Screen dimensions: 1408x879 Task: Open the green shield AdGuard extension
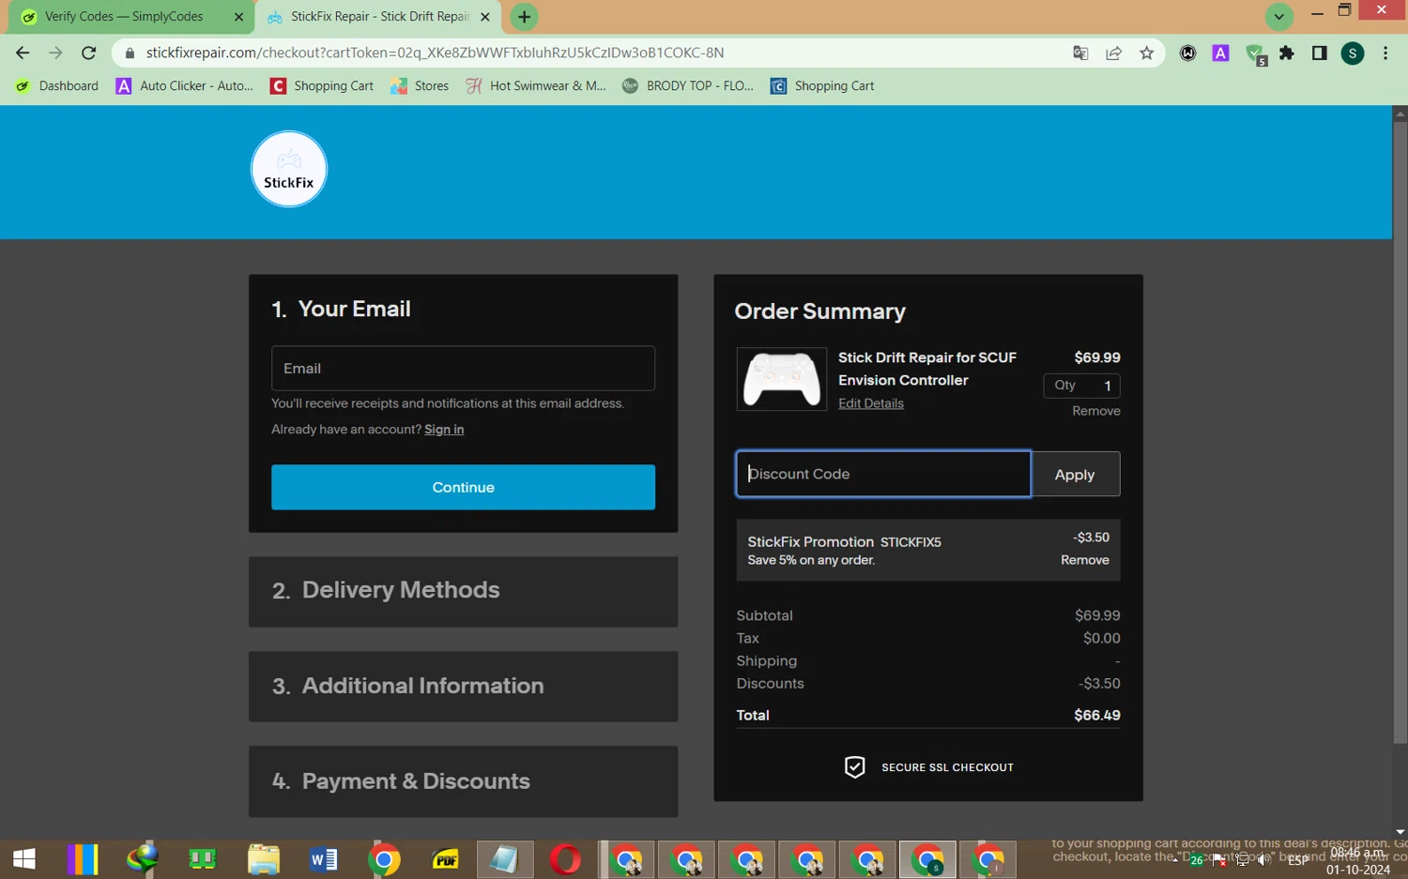click(x=1255, y=54)
